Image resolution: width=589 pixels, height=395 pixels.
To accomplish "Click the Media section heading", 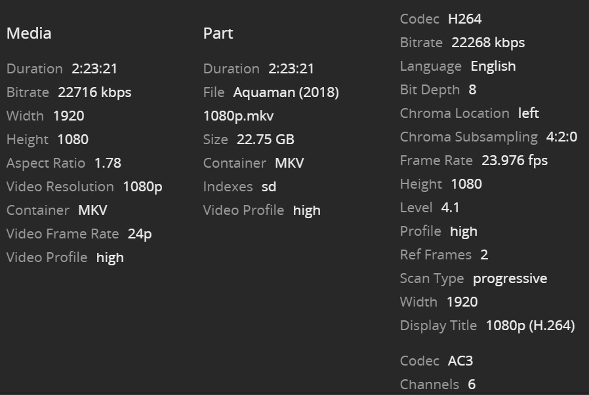I will [x=29, y=33].
